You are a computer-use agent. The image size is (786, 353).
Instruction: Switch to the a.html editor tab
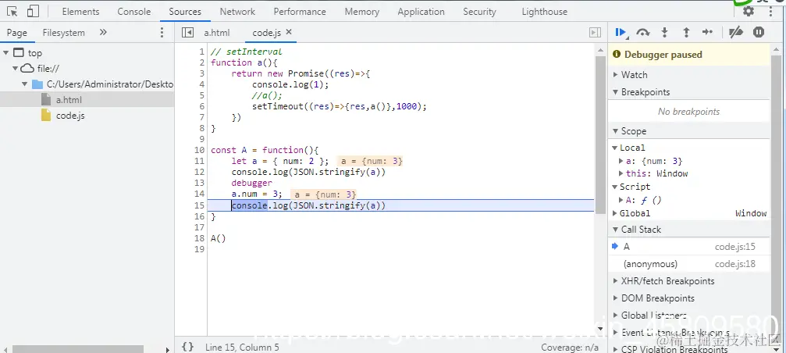[x=216, y=33]
